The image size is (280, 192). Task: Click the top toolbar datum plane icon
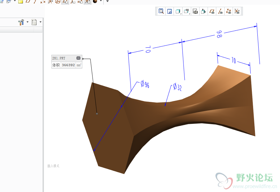click(x=28, y=2)
